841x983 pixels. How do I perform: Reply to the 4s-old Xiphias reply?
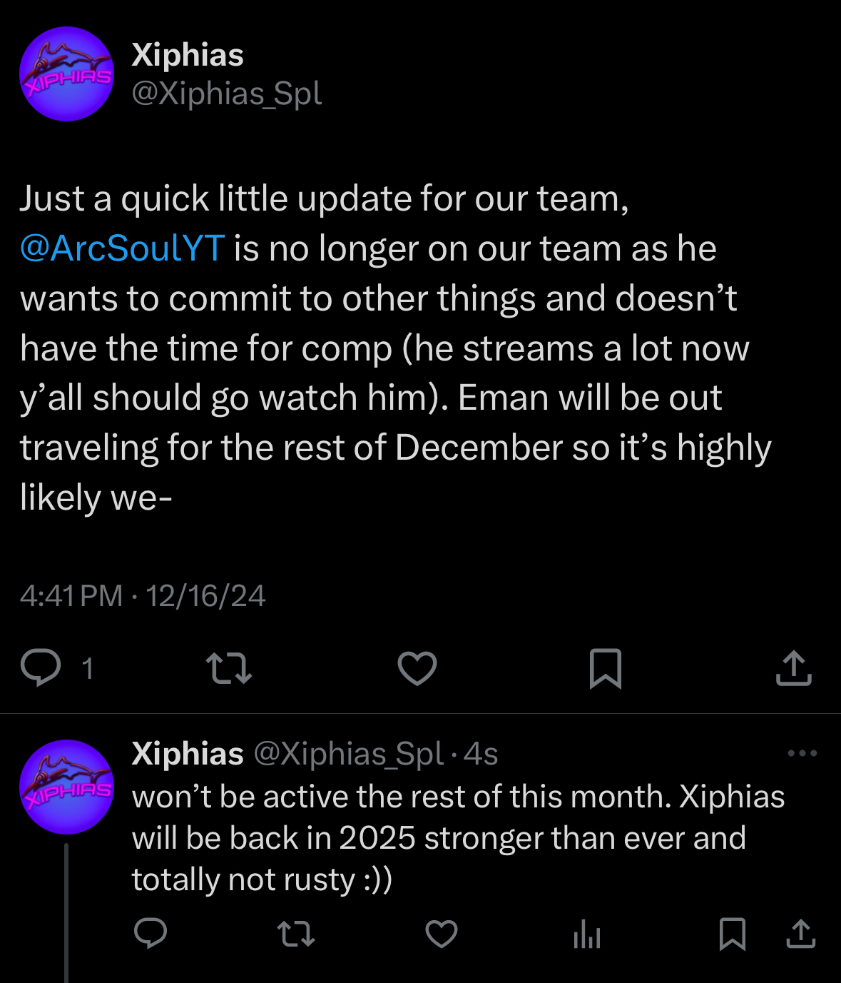pos(151,934)
